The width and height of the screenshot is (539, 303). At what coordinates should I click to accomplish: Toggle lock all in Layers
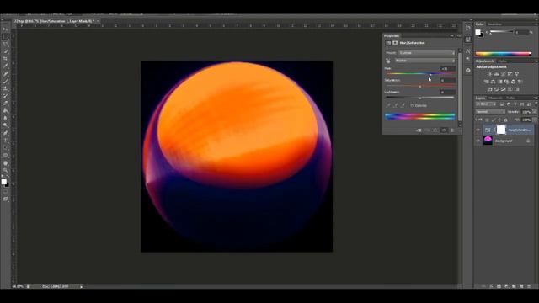[x=505, y=120]
